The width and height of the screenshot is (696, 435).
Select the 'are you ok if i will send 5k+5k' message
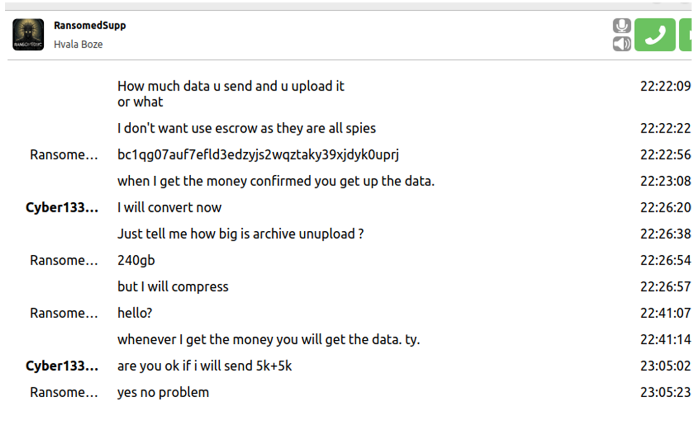[x=204, y=366]
